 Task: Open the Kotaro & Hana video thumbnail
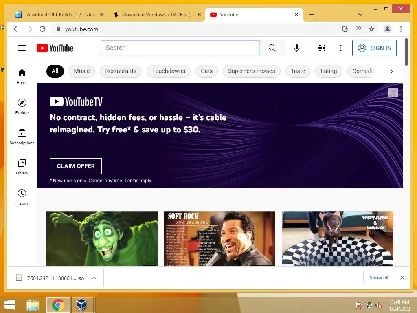tap(338, 238)
